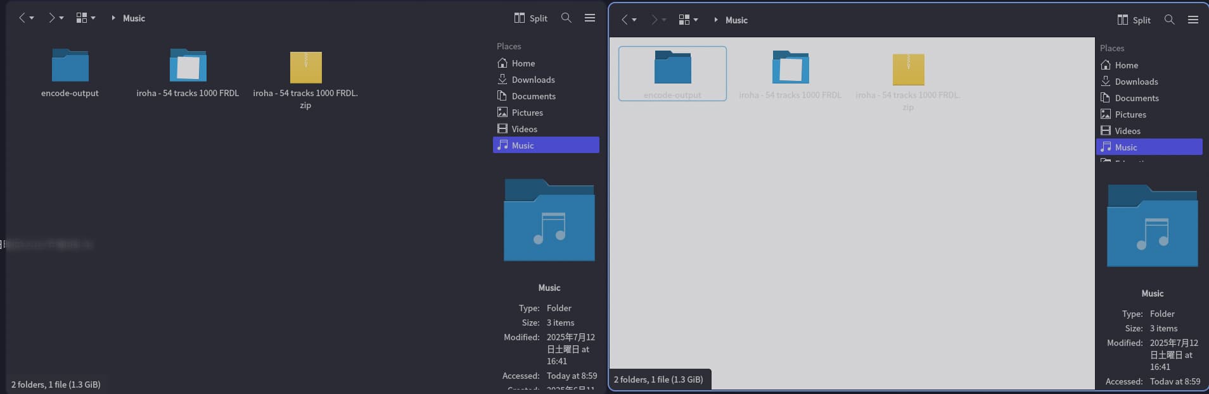Open Pictures in the right window's Places panel
1209x394 pixels.
(x=1130, y=114)
